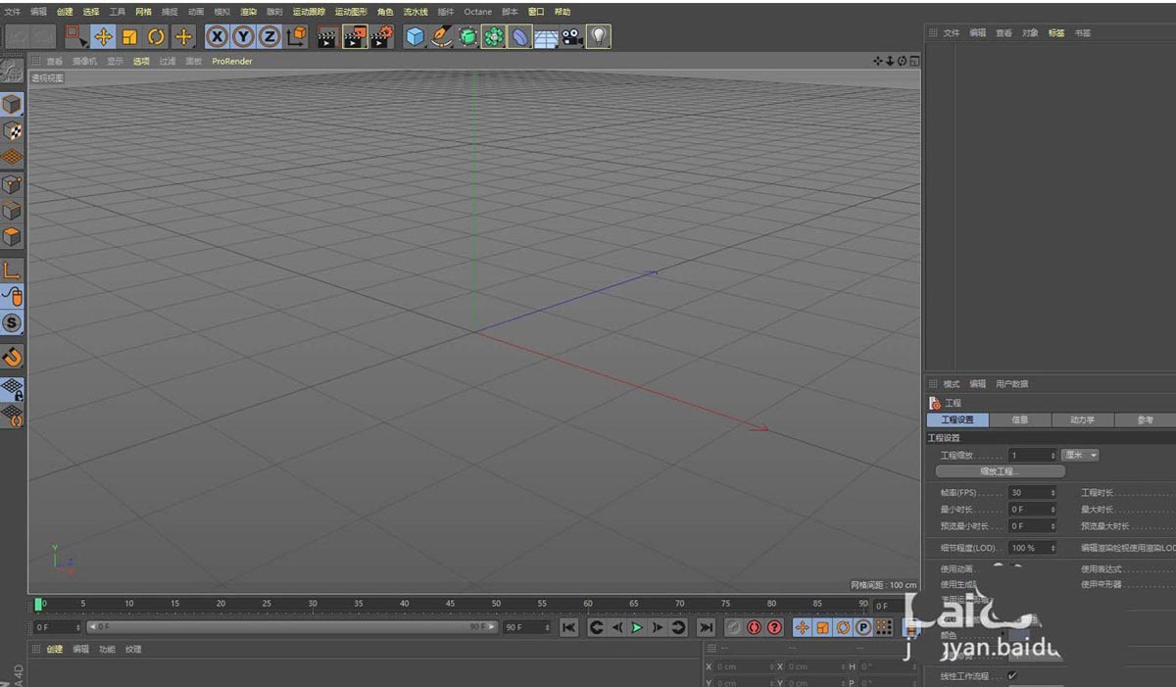
Task: Open the Pen spline tool
Action: point(442,37)
